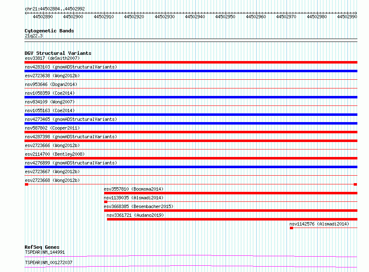This screenshot has width=369, height=272.
Task: Click the red bar of esv3557810
Action: click(231, 193)
